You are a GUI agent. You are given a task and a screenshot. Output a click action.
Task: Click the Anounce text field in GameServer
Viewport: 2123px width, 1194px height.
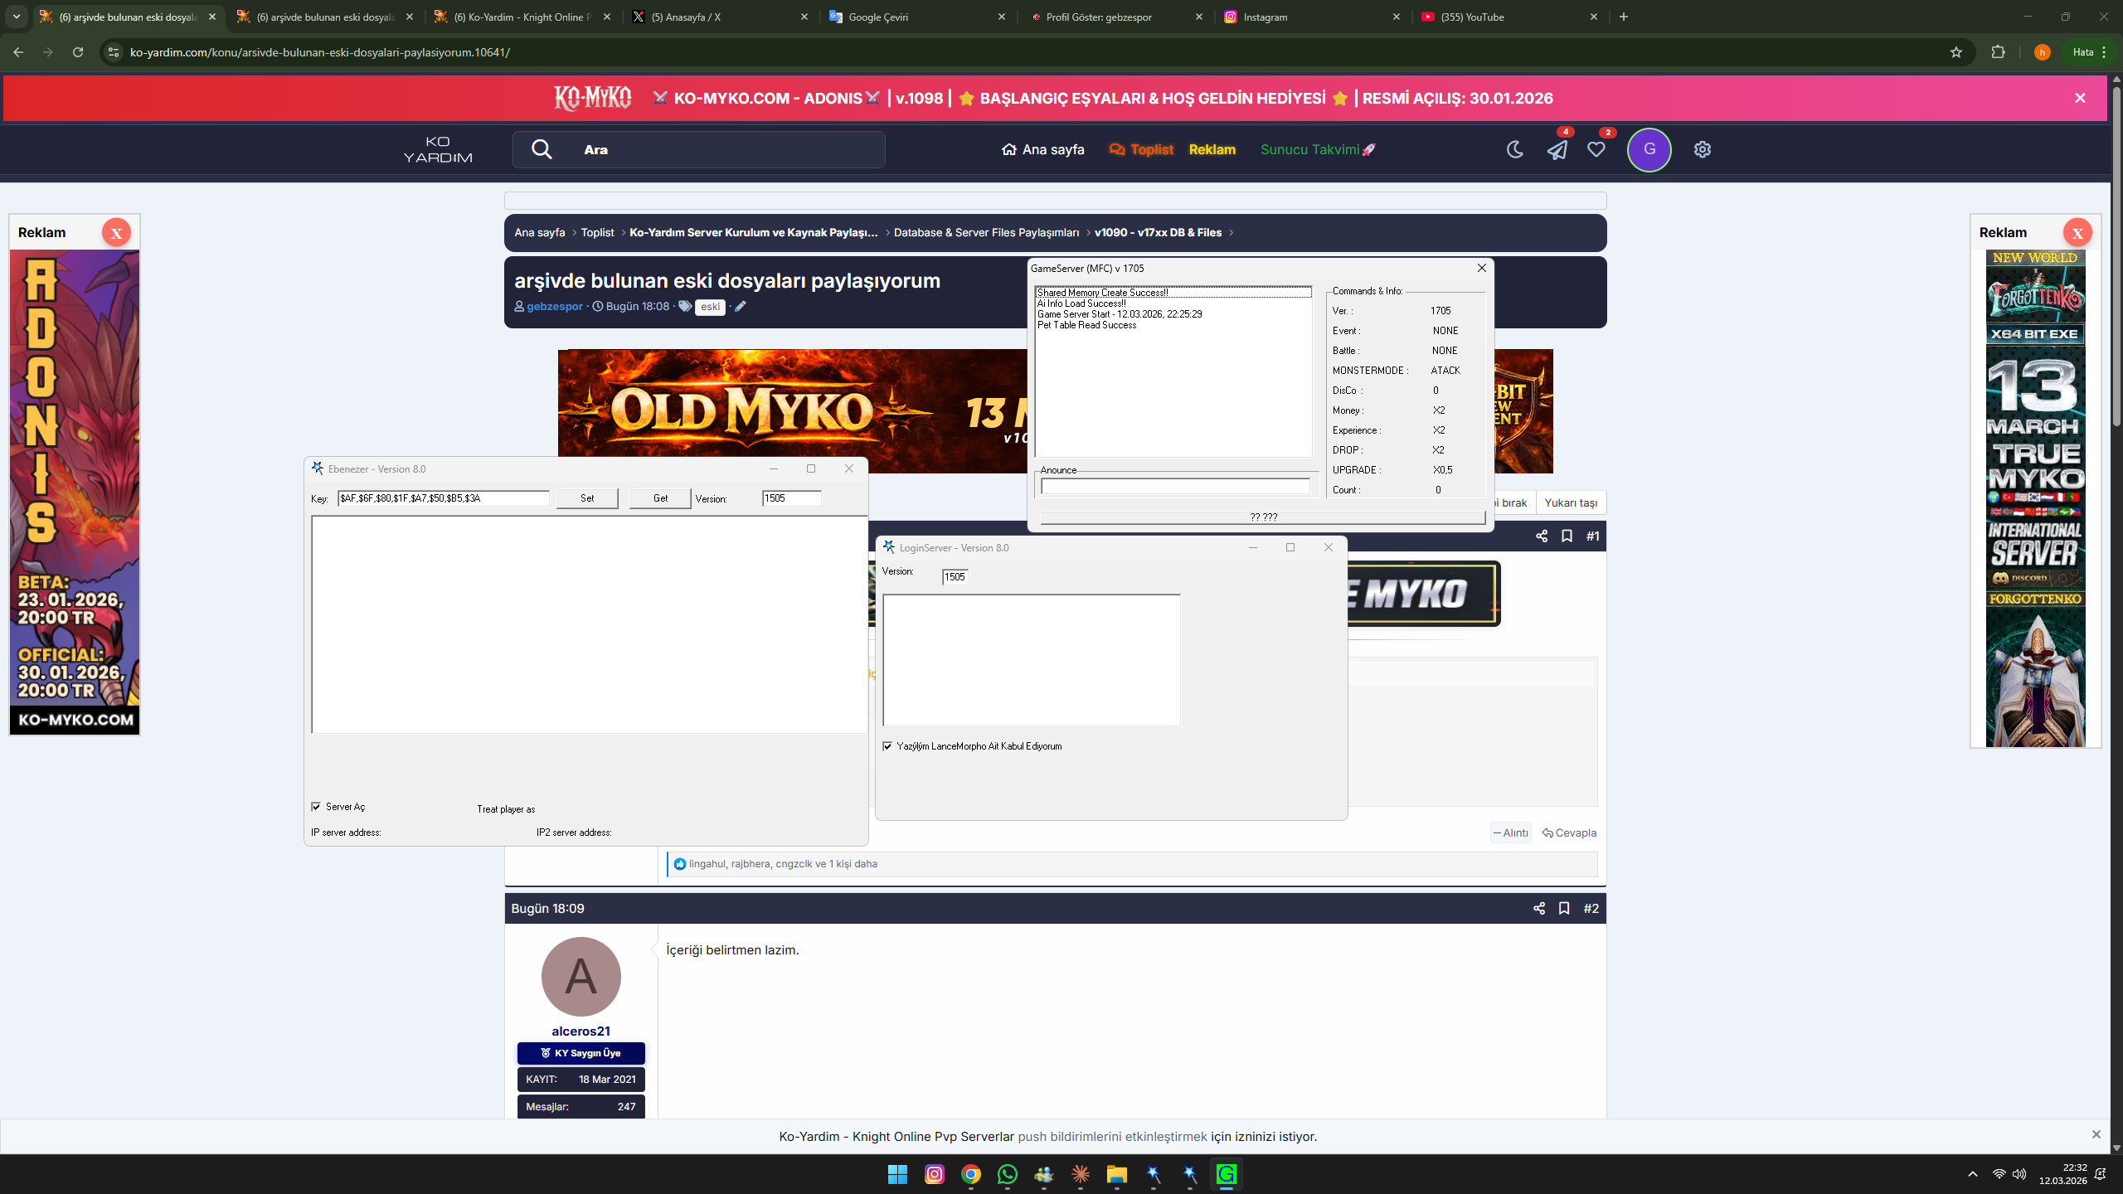(1175, 487)
